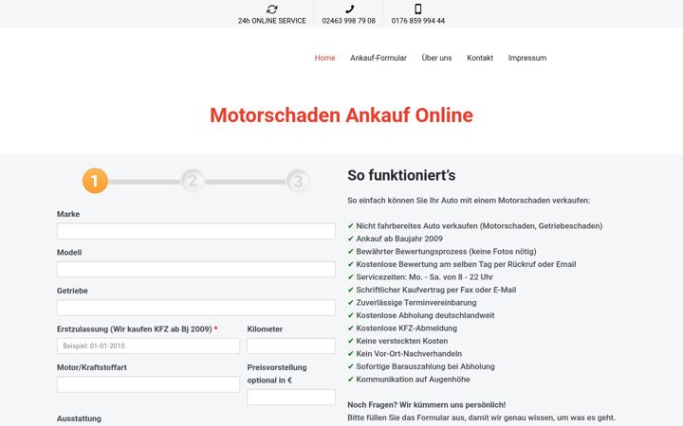Click the 'Kostenlose Abholung deutschlandweit' text

pyautogui.click(x=425, y=315)
